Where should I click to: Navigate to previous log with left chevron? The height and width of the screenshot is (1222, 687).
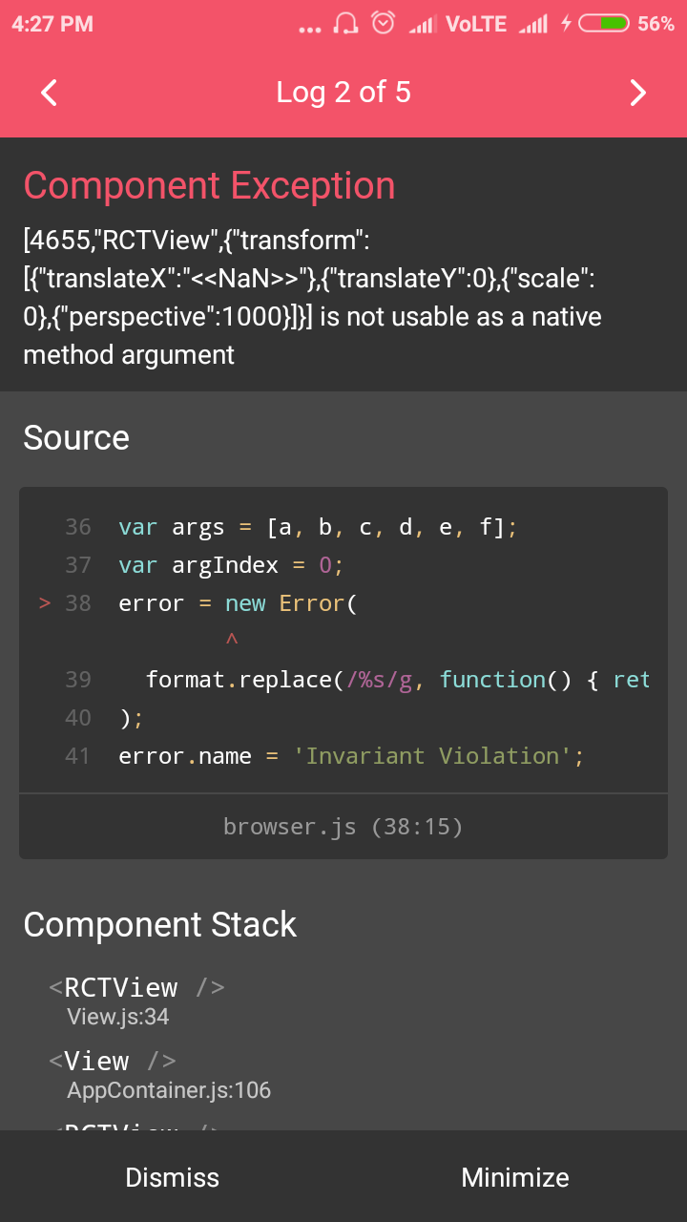pyautogui.click(x=48, y=93)
